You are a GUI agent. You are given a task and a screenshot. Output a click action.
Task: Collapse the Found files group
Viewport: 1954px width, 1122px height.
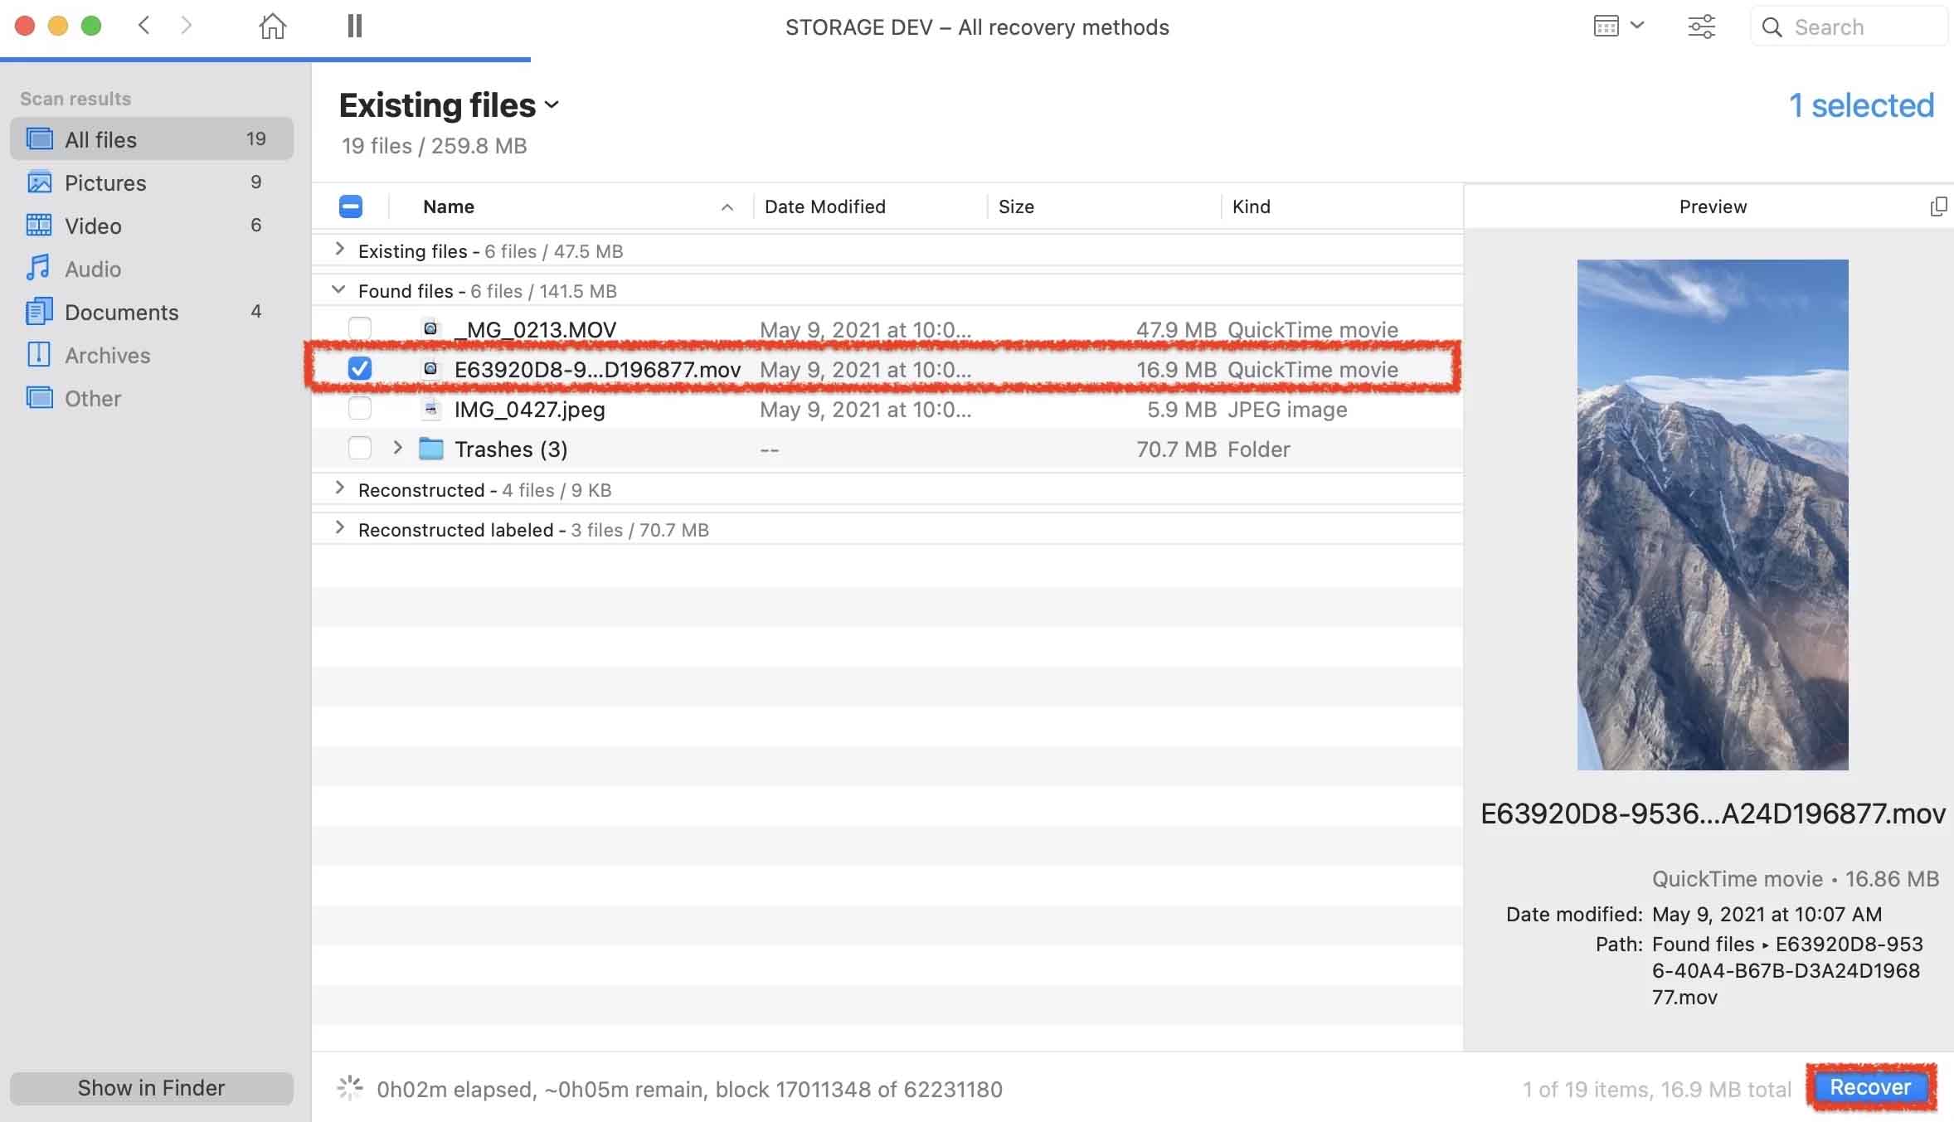(338, 289)
